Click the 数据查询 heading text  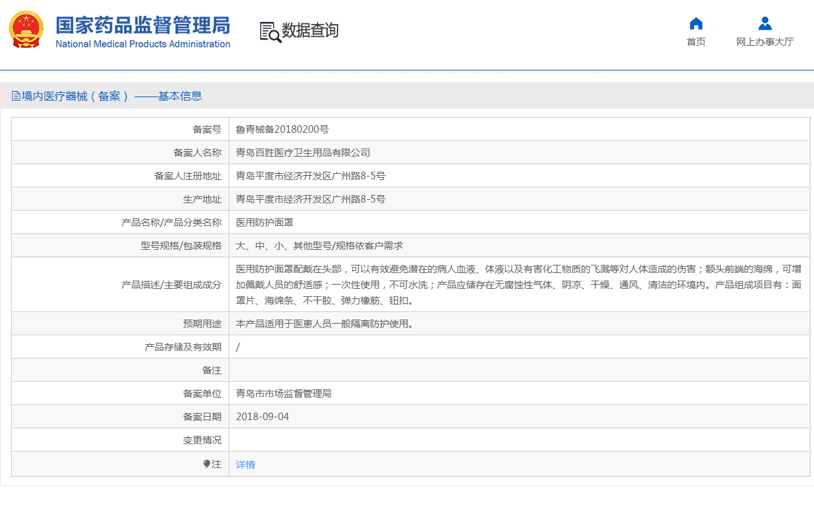(x=310, y=30)
